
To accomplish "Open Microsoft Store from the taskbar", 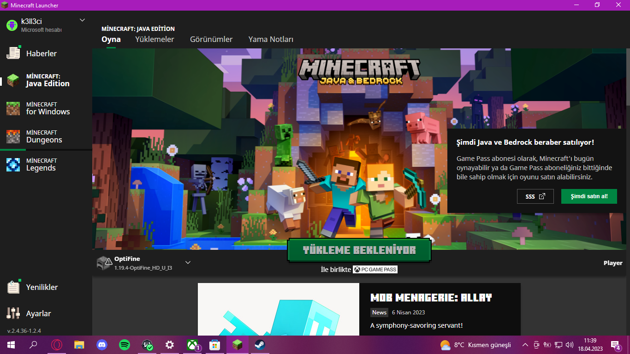I will coord(215,345).
